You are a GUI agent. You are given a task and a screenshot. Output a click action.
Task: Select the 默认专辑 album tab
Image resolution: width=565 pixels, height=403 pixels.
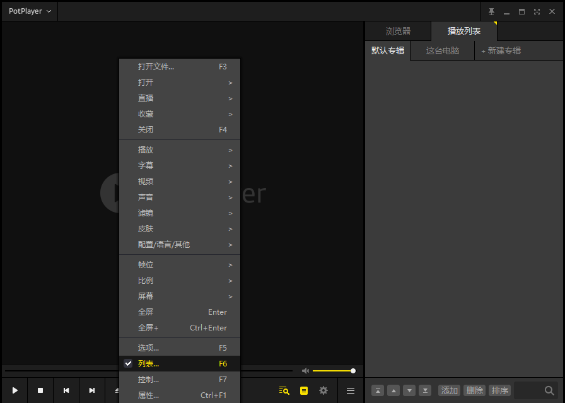coord(388,50)
